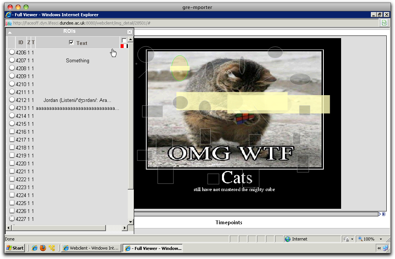The height and width of the screenshot is (259, 395).
Task: Click the green ellipse ROI on image
Action: click(x=180, y=68)
